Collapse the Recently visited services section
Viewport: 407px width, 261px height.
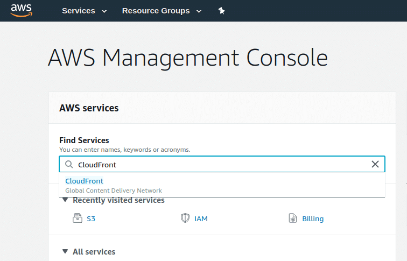click(x=65, y=200)
